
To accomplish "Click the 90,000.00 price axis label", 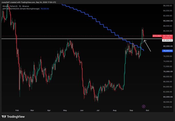I will 168,21.
